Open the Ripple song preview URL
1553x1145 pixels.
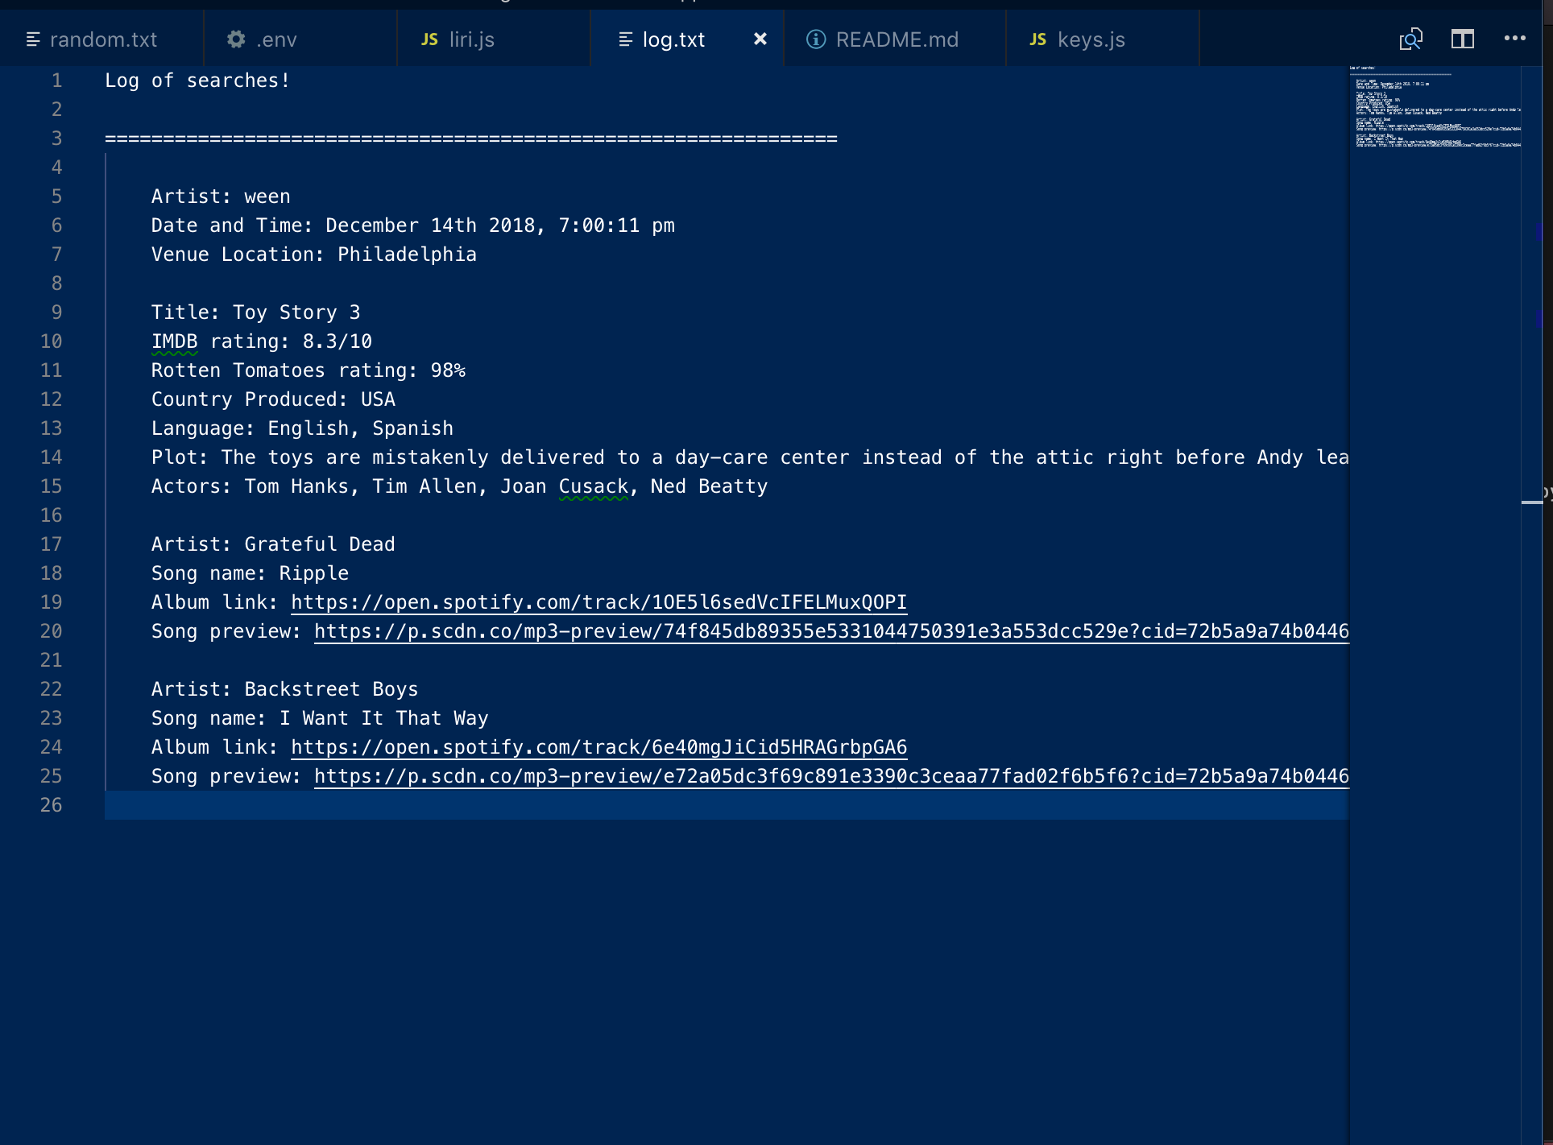pyautogui.click(x=830, y=631)
